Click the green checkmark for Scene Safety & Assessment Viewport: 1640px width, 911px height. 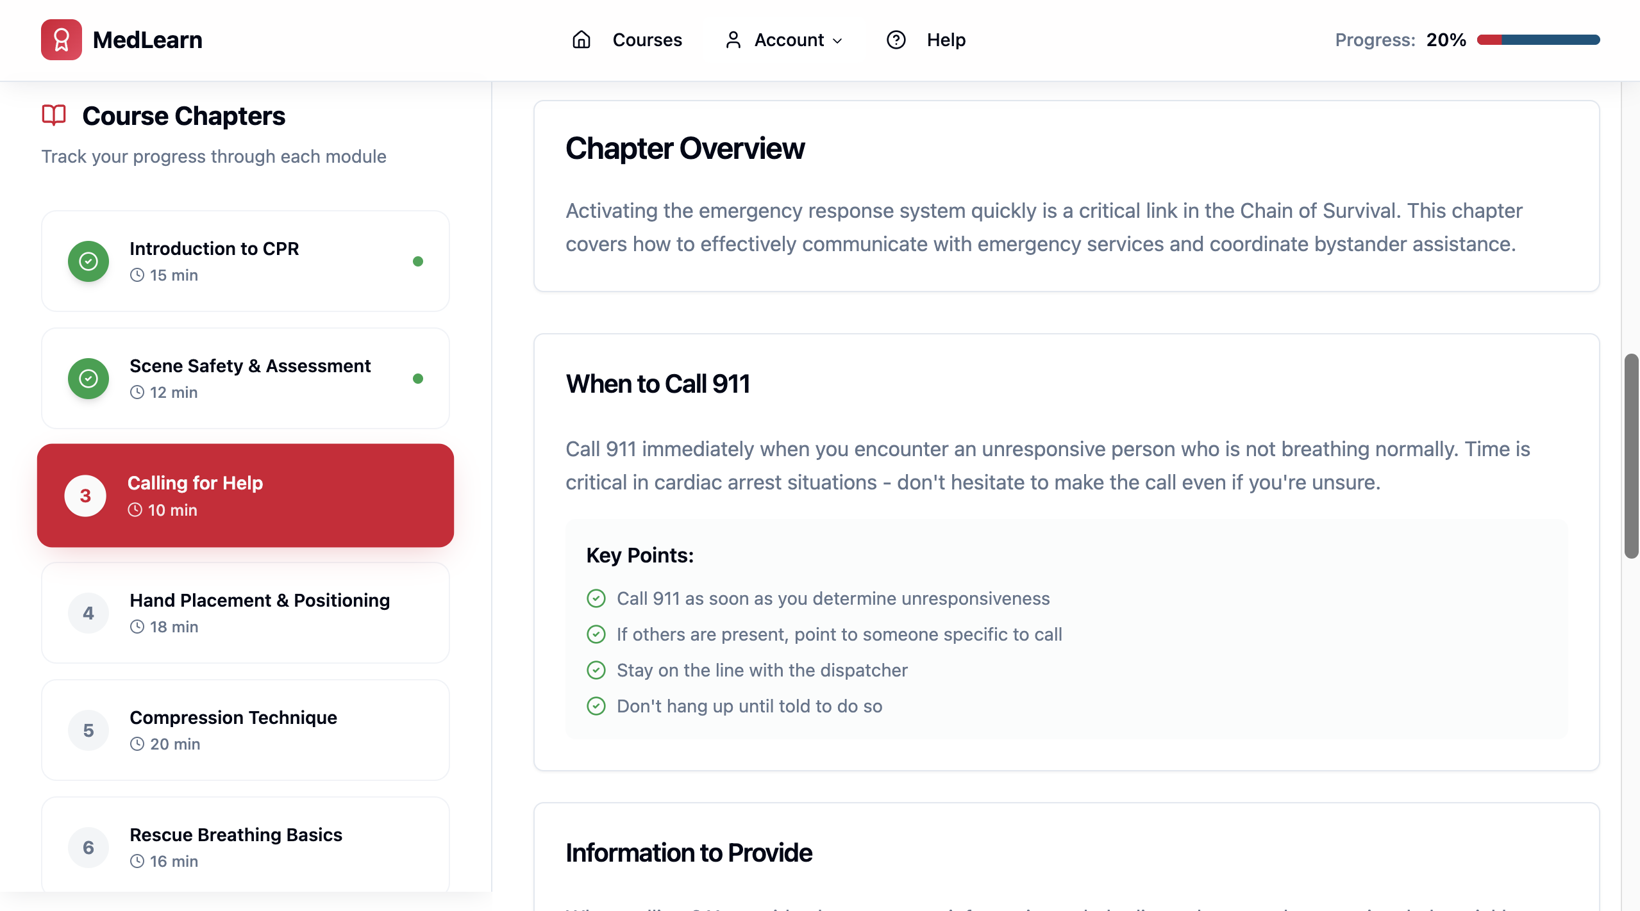[x=88, y=379]
